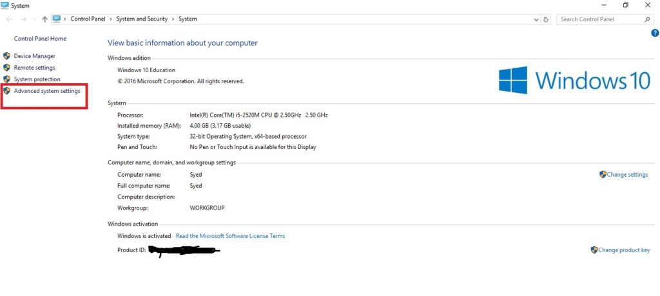Click the Windows 10 logo
The height and width of the screenshot is (296, 660).
[x=574, y=80]
